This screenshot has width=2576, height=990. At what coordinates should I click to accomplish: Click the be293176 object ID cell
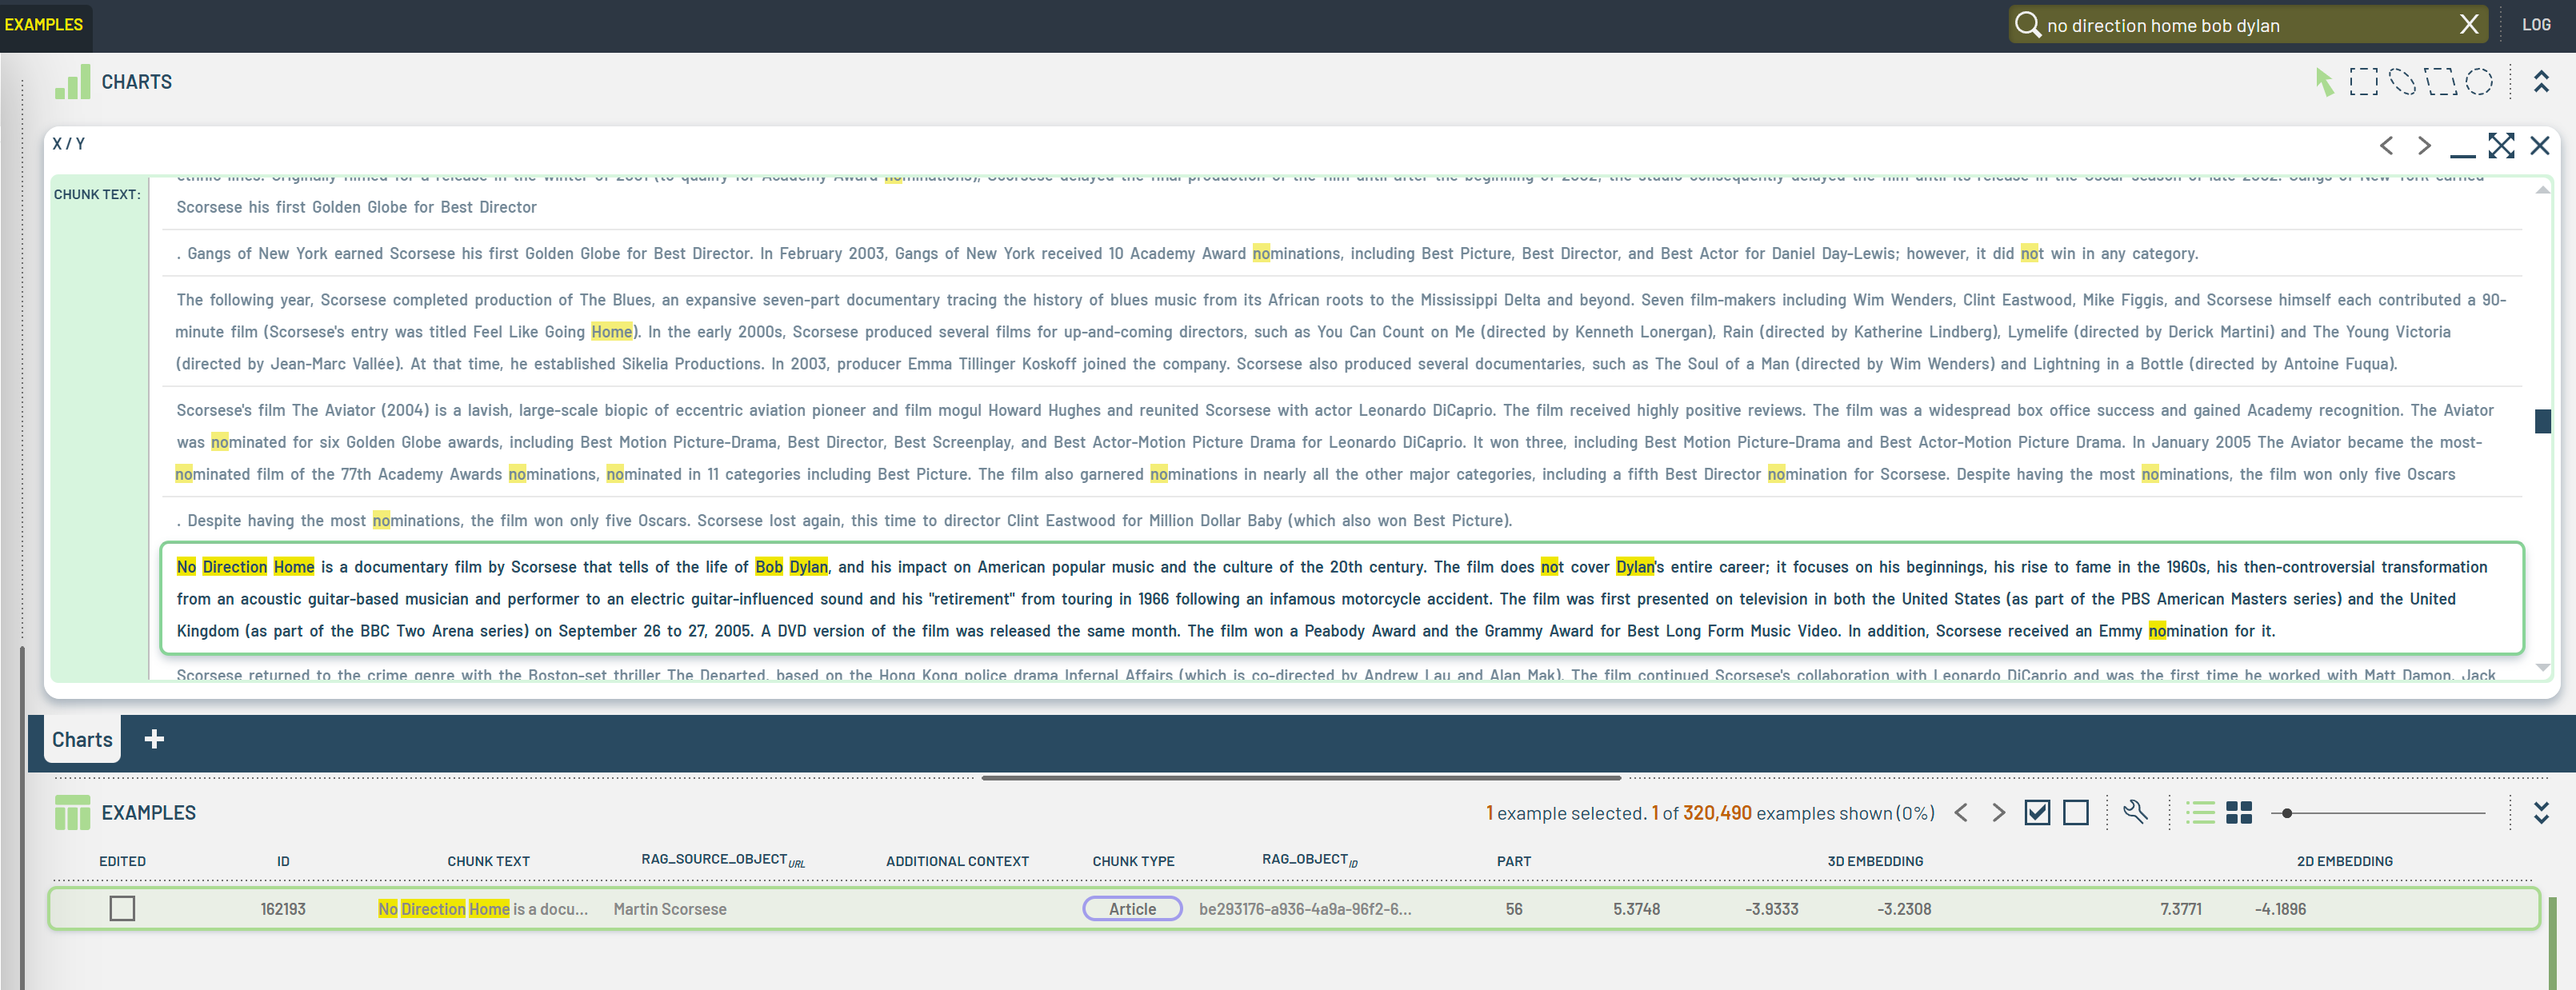tap(1305, 909)
